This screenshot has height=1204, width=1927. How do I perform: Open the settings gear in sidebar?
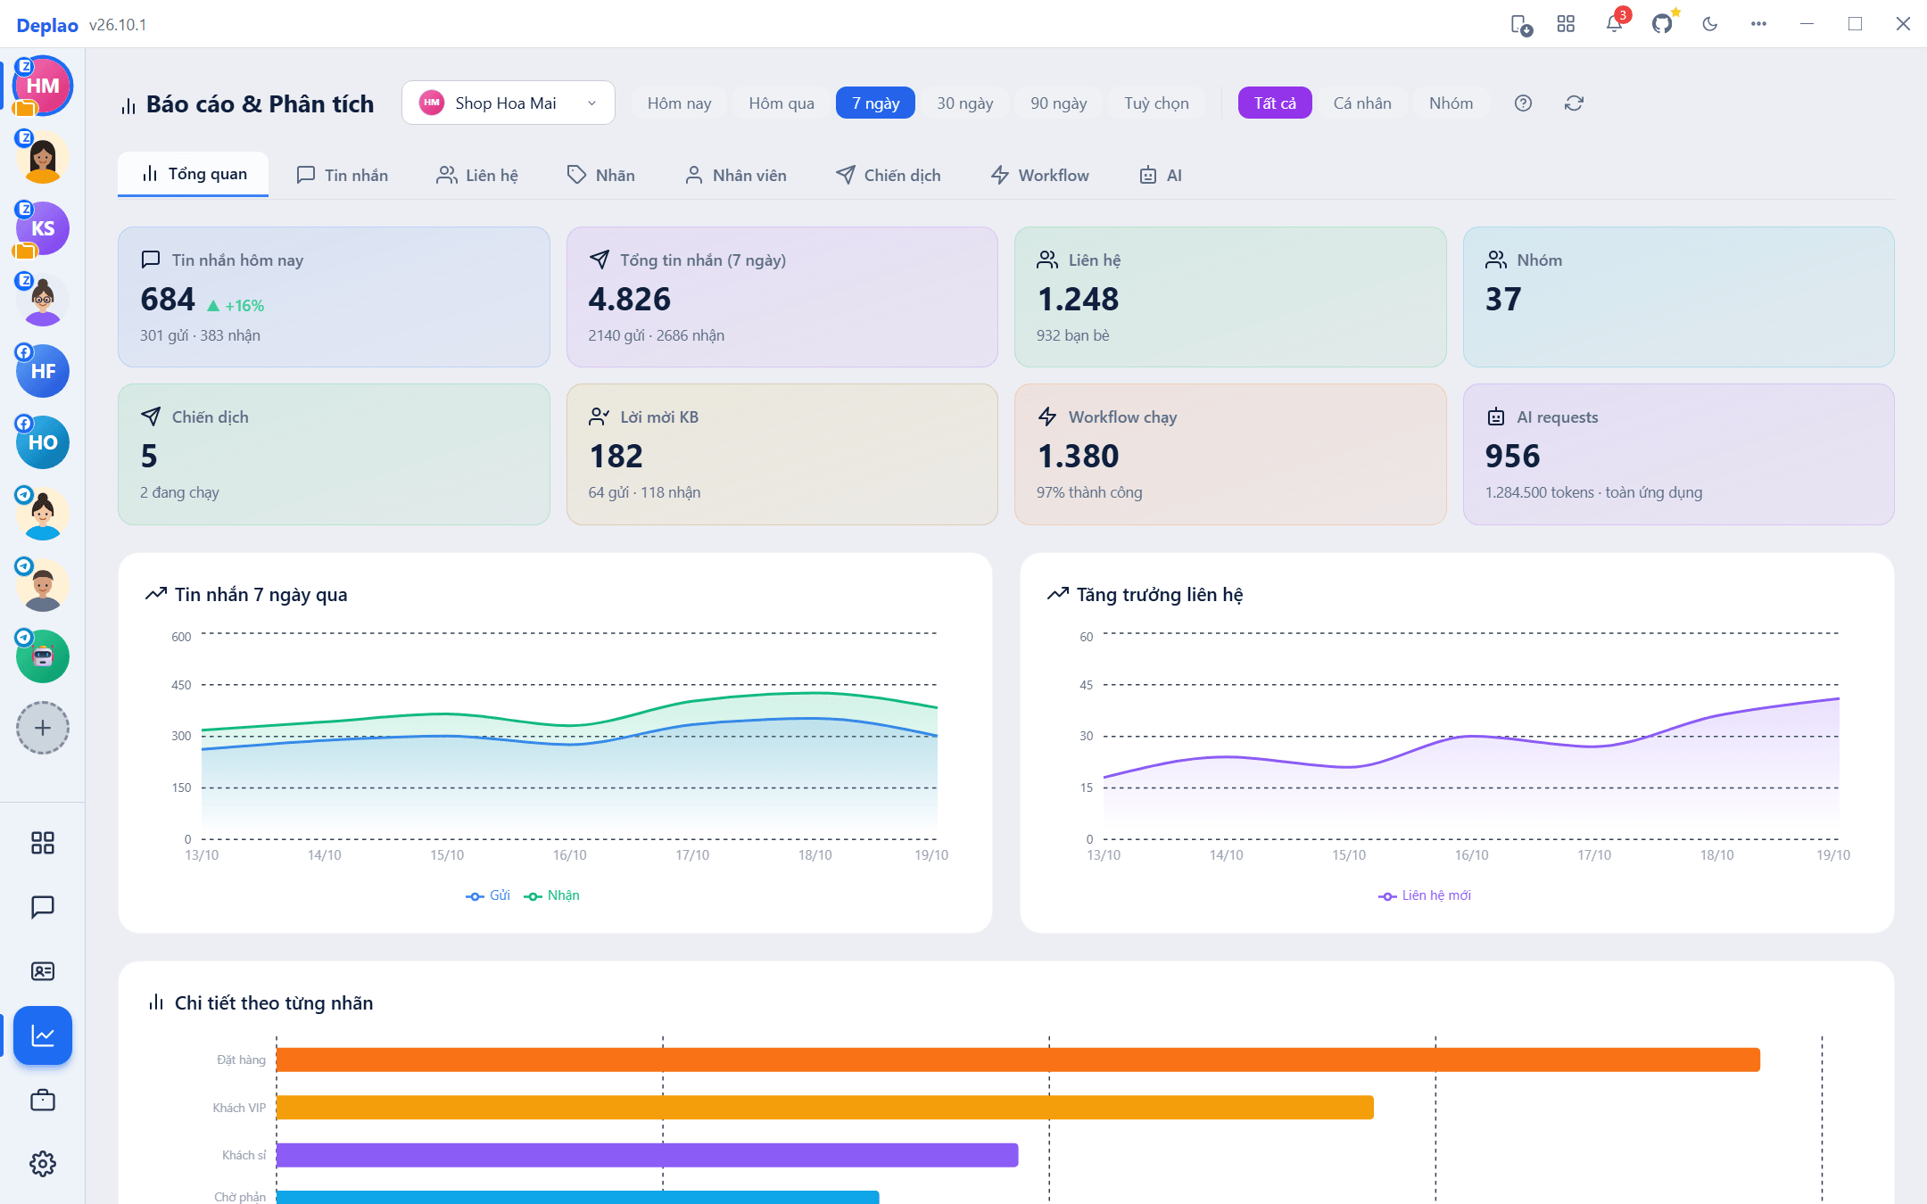tap(43, 1164)
